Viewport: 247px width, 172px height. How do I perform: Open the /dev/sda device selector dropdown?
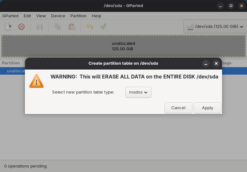click(215, 27)
